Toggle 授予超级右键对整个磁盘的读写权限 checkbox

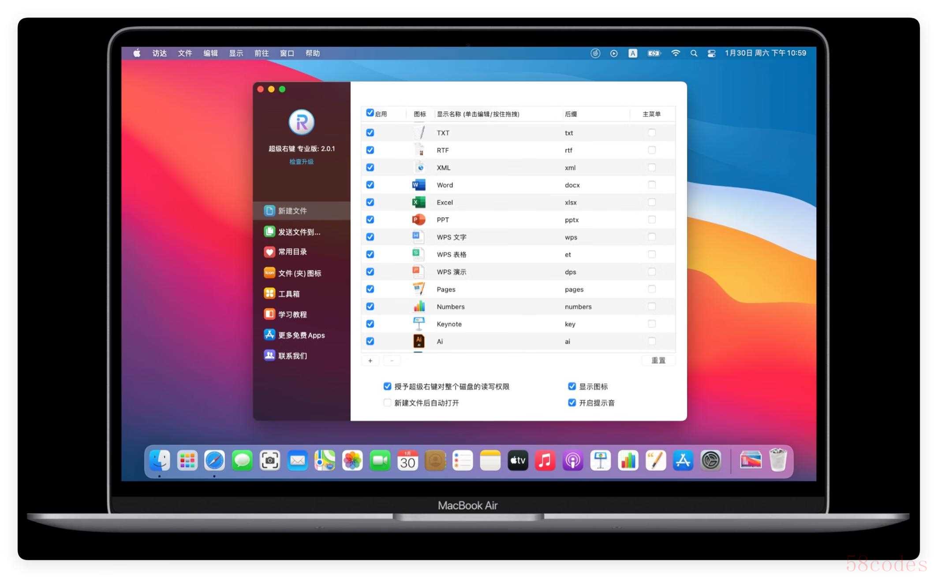click(x=387, y=386)
